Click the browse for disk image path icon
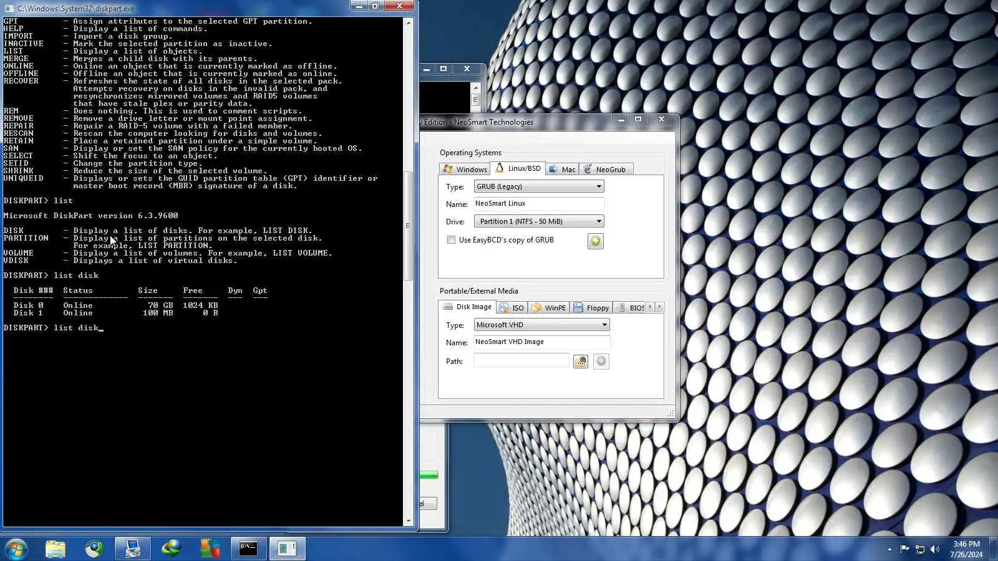This screenshot has width=998, height=561. (581, 362)
